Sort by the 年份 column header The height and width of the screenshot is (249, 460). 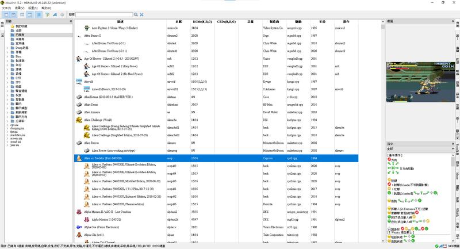tap(322, 22)
